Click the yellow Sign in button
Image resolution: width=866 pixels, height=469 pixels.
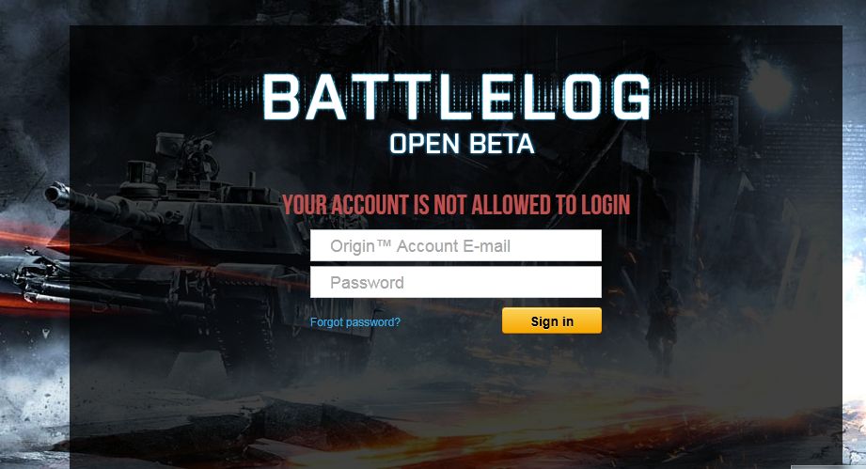[552, 320]
